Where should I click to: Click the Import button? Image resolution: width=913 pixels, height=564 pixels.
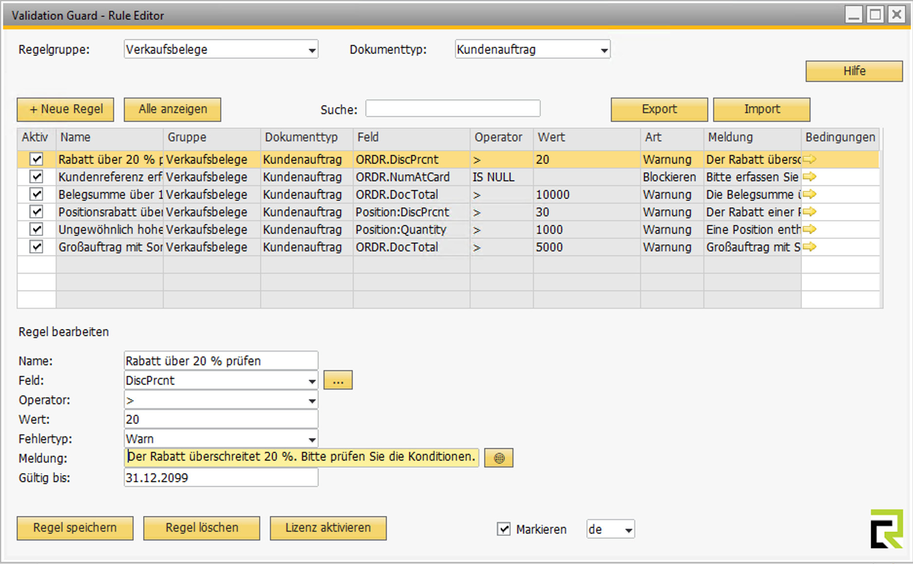pyautogui.click(x=761, y=110)
